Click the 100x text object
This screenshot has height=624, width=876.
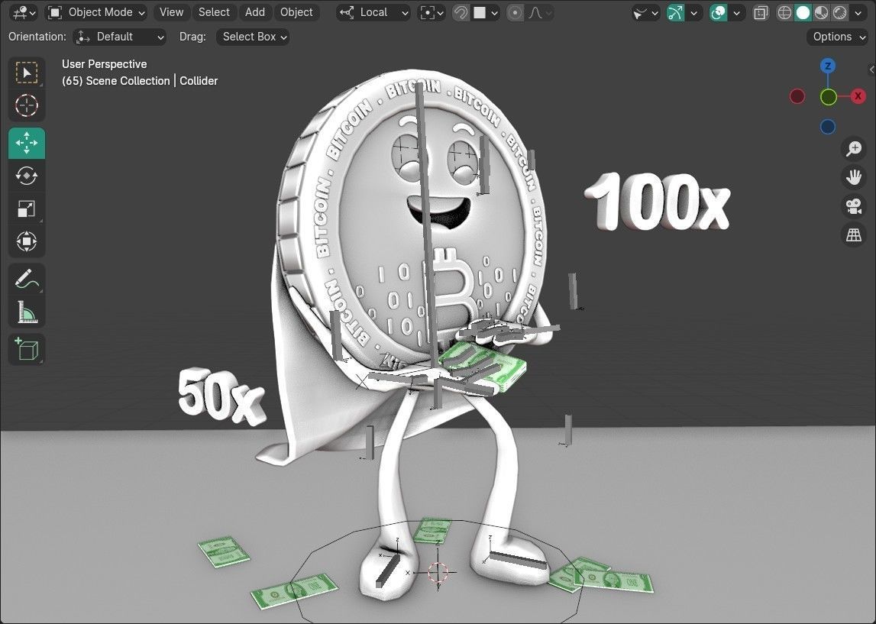tap(658, 202)
